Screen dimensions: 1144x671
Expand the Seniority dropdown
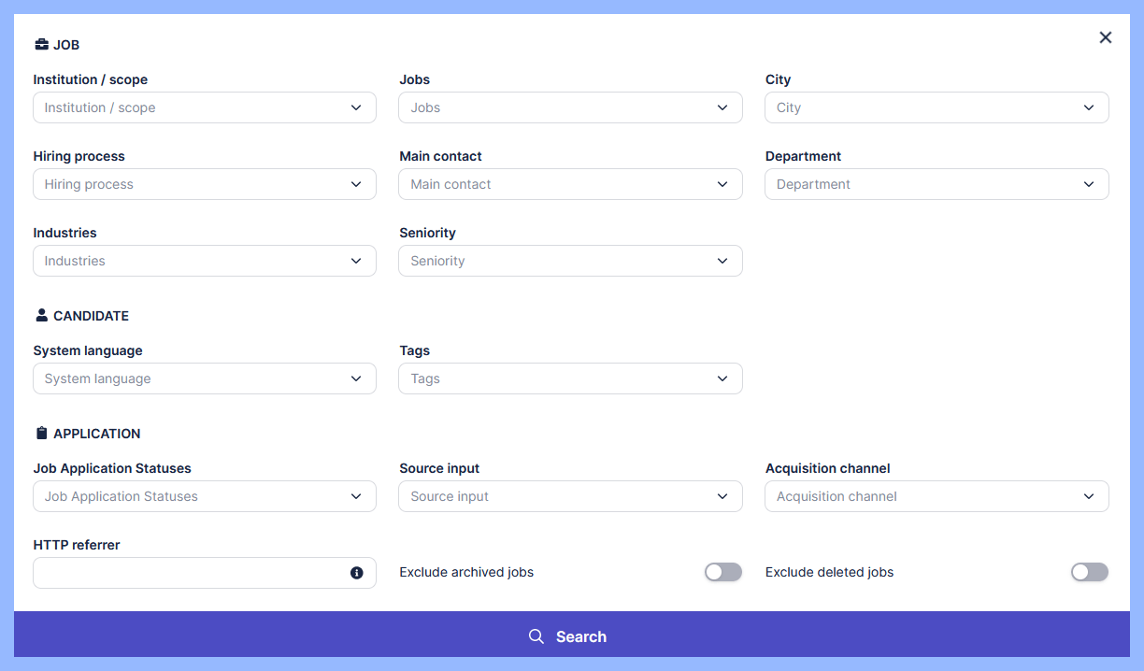pyautogui.click(x=570, y=261)
